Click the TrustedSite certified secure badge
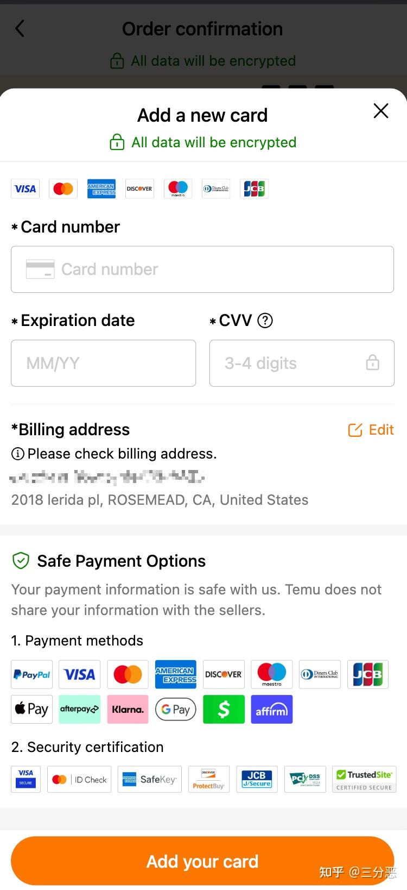Screen dimensions: 407x890 coord(364,780)
